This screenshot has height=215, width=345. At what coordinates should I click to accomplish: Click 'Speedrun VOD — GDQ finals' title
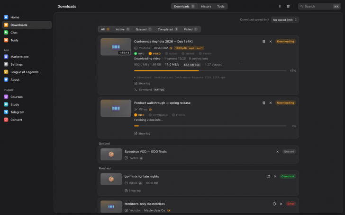[145, 152]
